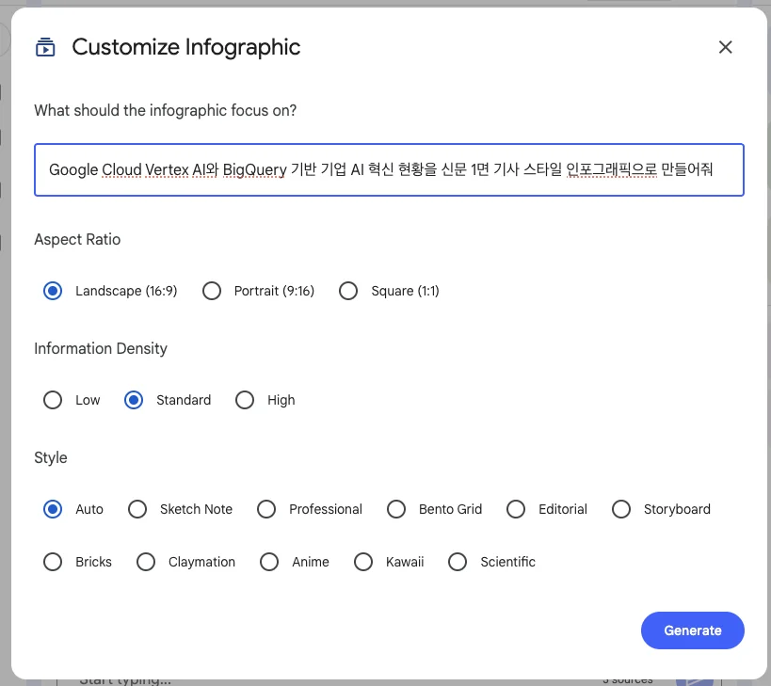Set style to Kawaii
This screenshot has height=686, width=771.
(x=363, y=562)
